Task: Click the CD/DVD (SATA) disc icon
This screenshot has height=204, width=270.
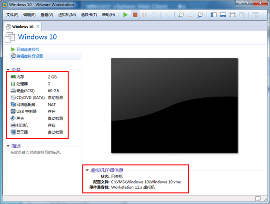Action: click(13, 97)
